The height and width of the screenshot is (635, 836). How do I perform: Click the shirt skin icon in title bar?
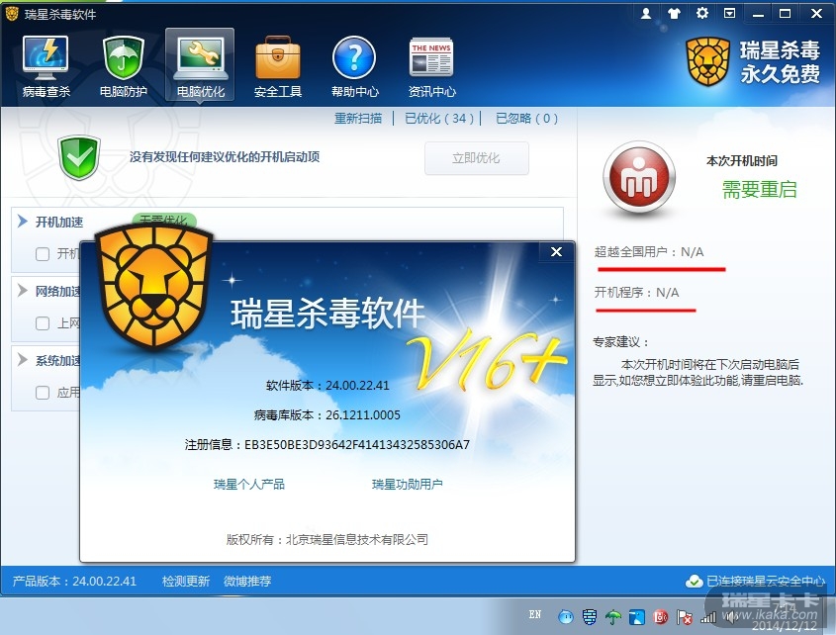(x=674, y=13)
